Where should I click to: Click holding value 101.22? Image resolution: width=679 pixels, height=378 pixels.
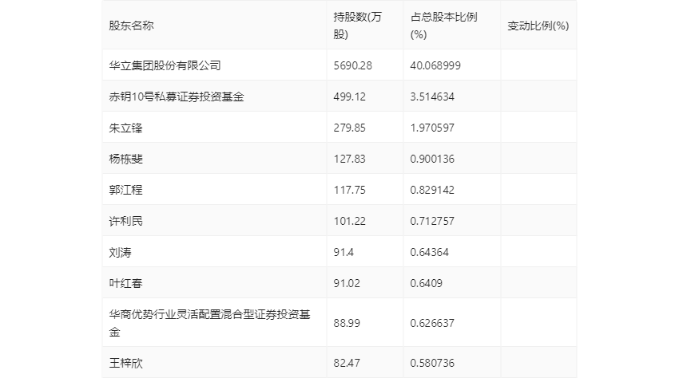click(x=349, y=221)
